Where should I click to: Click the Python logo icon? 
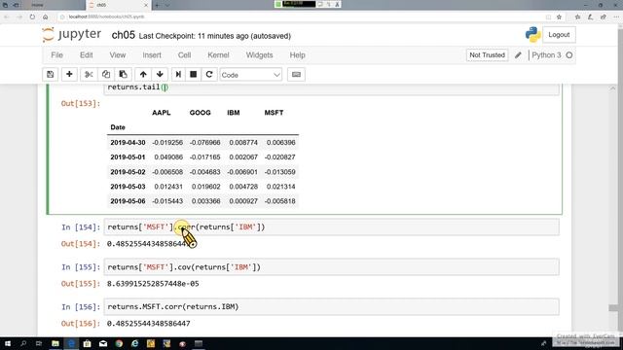532,35
